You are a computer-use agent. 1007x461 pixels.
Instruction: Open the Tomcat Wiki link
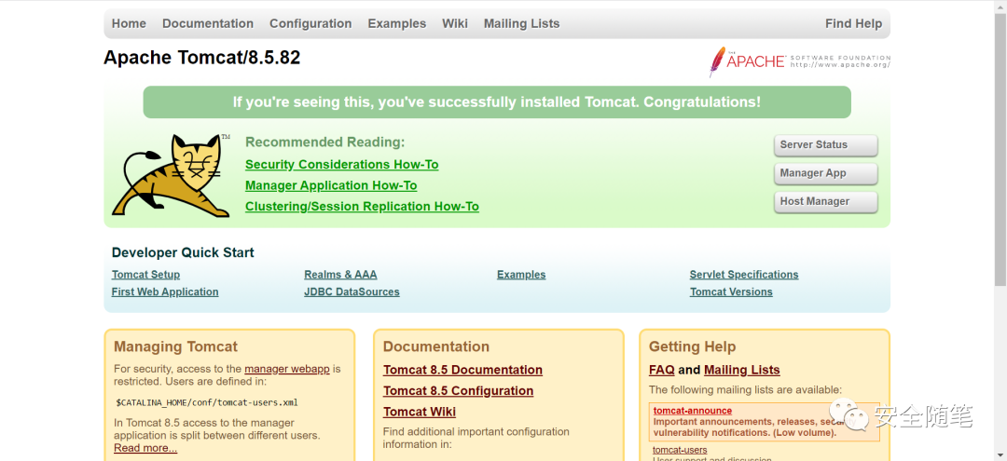pos(420,412)
